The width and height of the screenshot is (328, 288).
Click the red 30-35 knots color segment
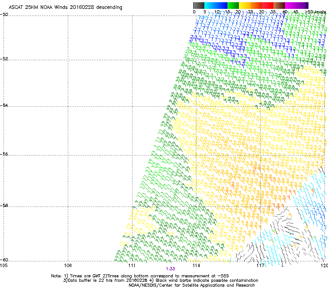[x=268, y=5]
